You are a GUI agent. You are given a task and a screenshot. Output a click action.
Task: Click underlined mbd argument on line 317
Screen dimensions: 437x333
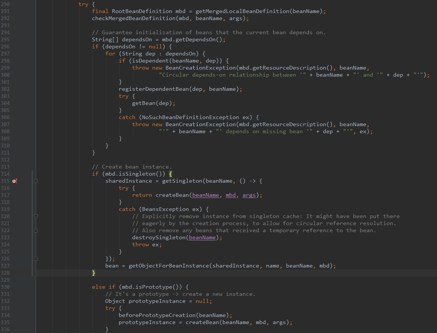coord(231,195)
